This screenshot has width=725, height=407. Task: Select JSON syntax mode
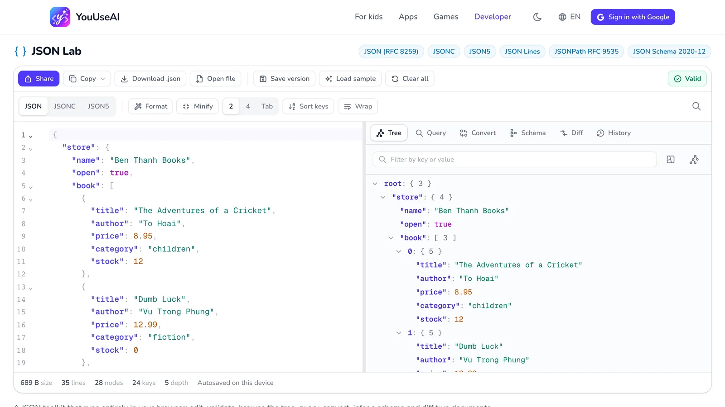[x=33, y=106]
